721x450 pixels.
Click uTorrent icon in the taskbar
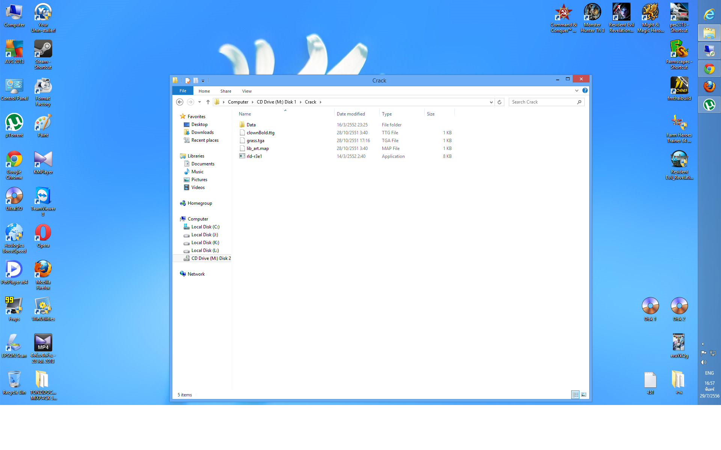point(709,105)
